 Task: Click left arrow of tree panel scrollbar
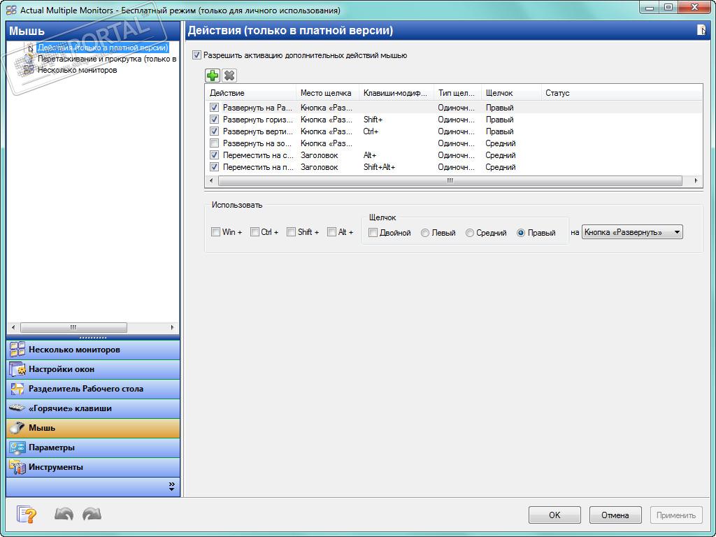(x=13, y=327)
